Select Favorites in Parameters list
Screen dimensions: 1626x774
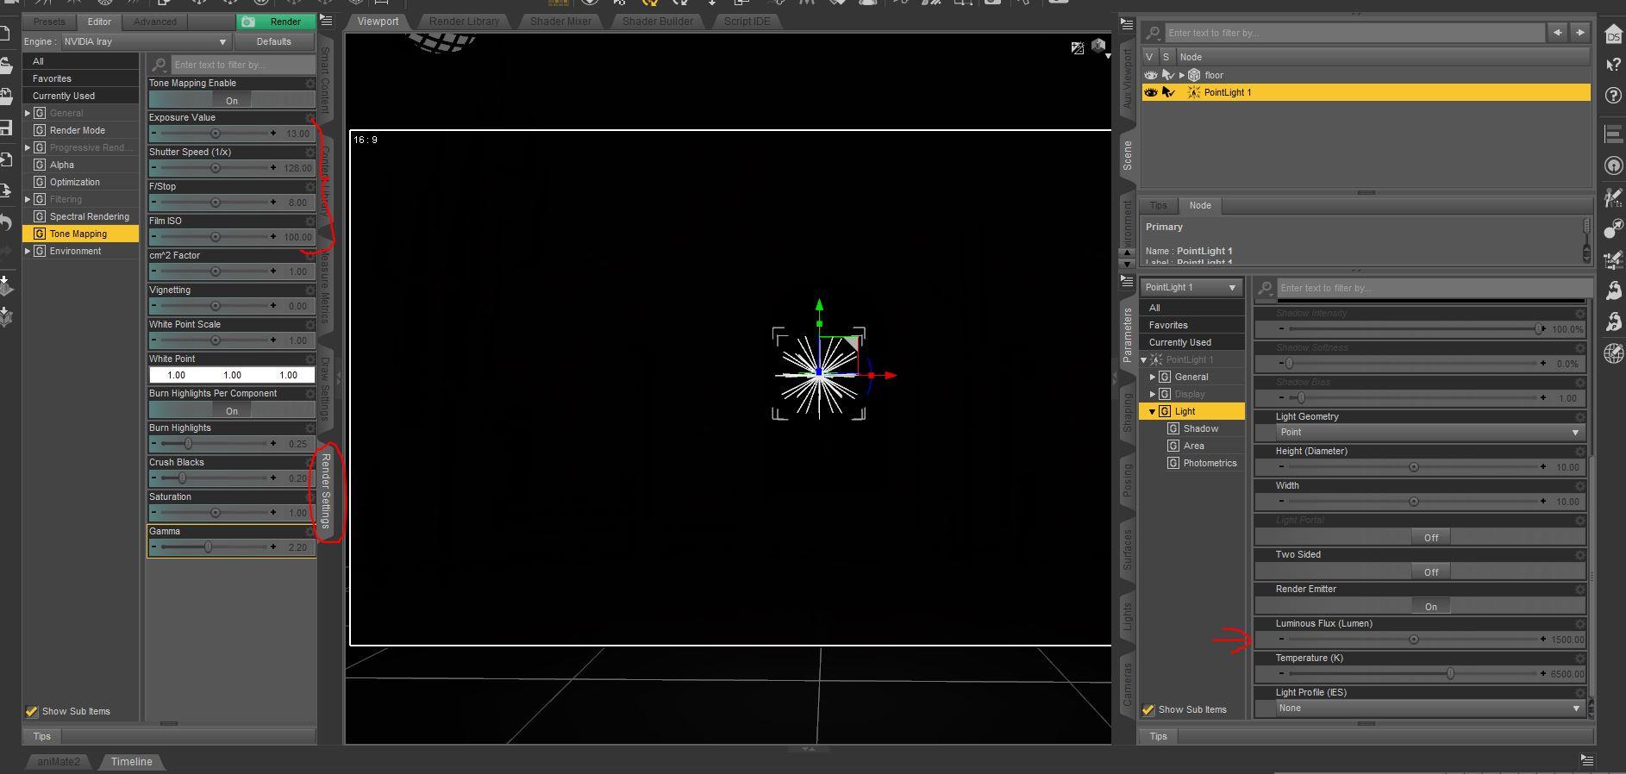coord(1192,325)
